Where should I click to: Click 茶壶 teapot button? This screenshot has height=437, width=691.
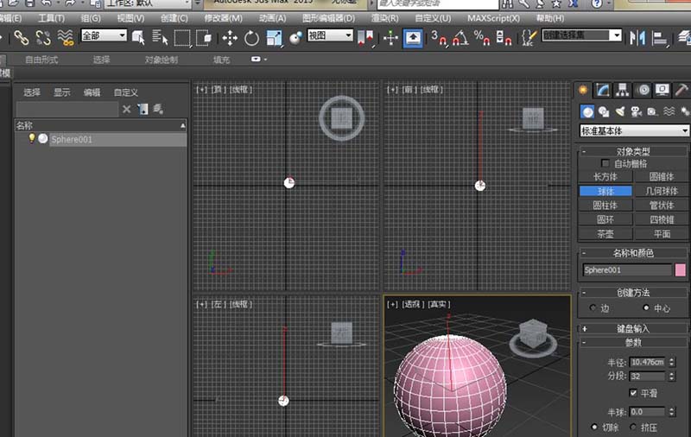[x=605, y=233]
